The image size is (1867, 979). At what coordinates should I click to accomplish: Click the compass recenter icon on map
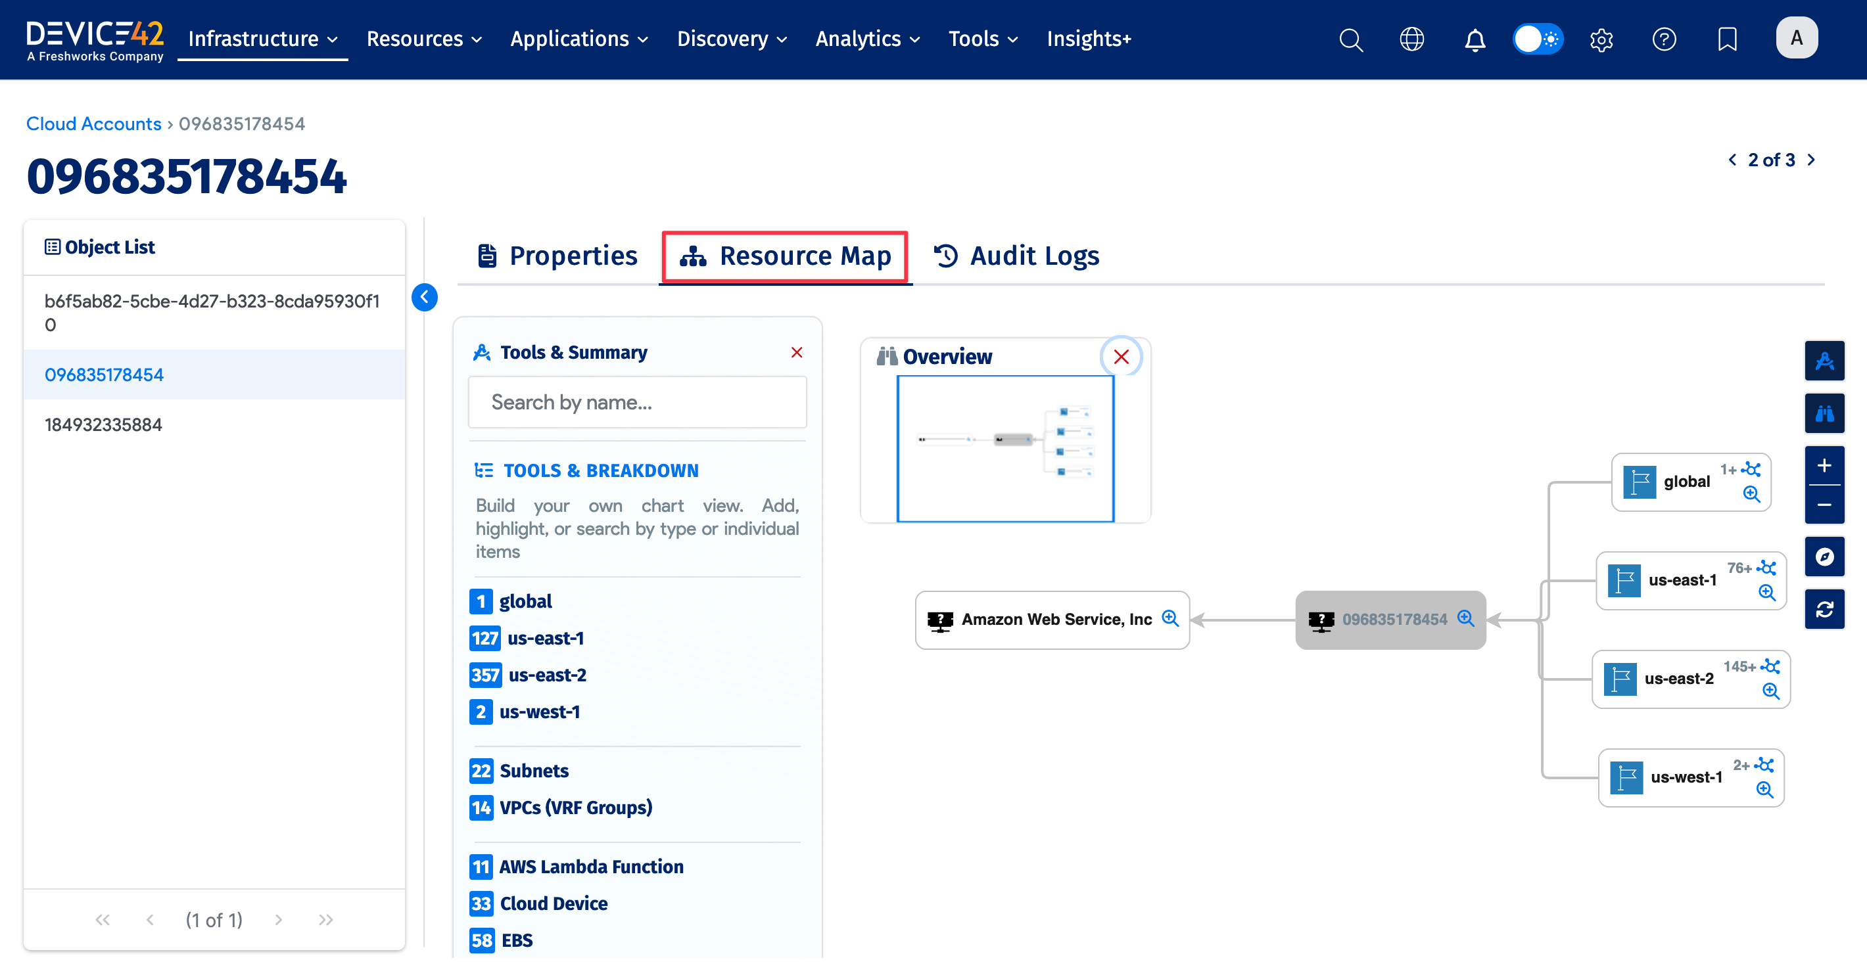click(1824, 557)
